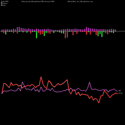The height and width of the screenshot is (125, 125).
Task: Click the green-red Price legend swatch
Action: (x=1, y=5)
